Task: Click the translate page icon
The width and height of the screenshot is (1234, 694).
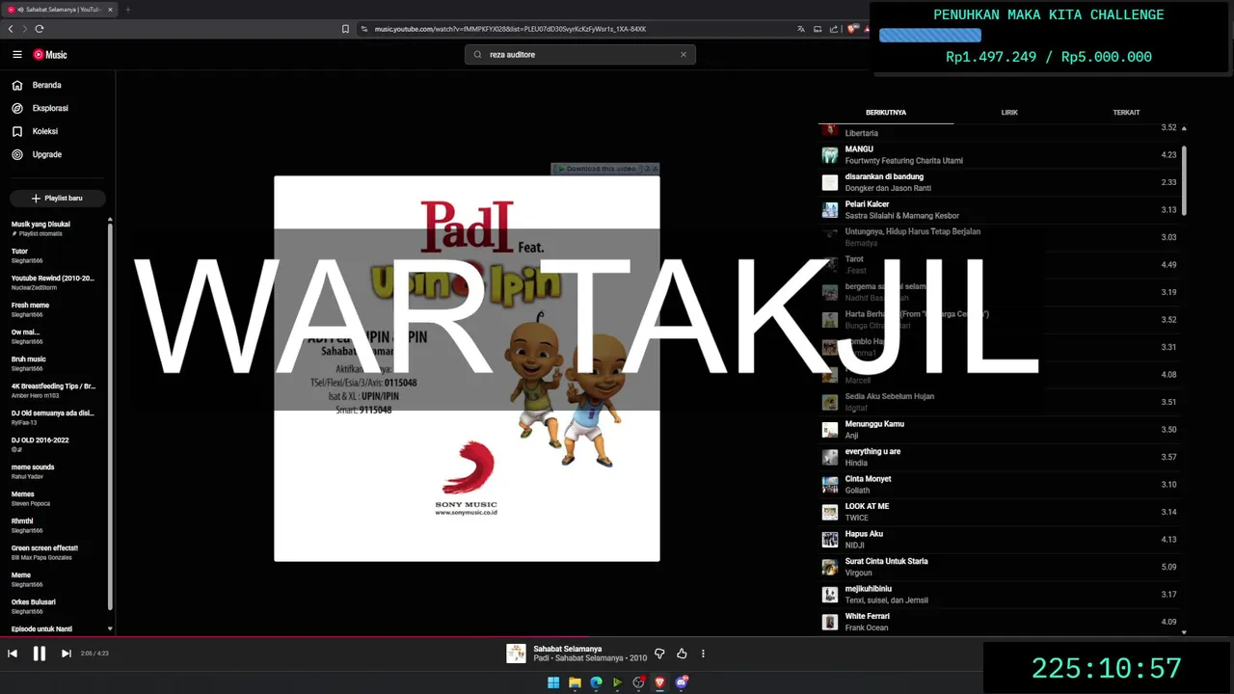Action: click(x=800, y=29)
